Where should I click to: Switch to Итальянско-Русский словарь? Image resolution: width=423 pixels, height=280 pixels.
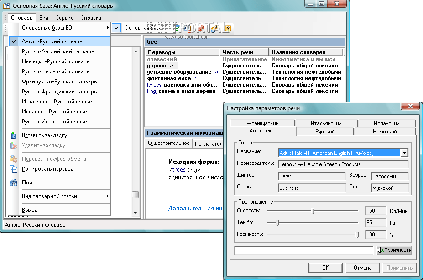tap(59, 102)
